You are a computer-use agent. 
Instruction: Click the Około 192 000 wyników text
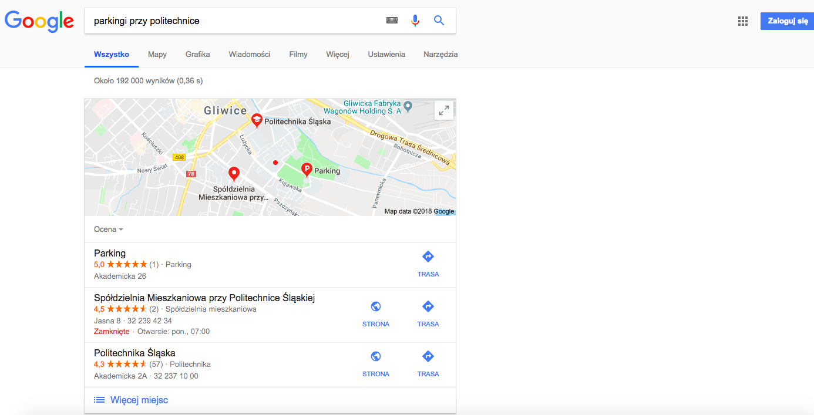point(148,80)
